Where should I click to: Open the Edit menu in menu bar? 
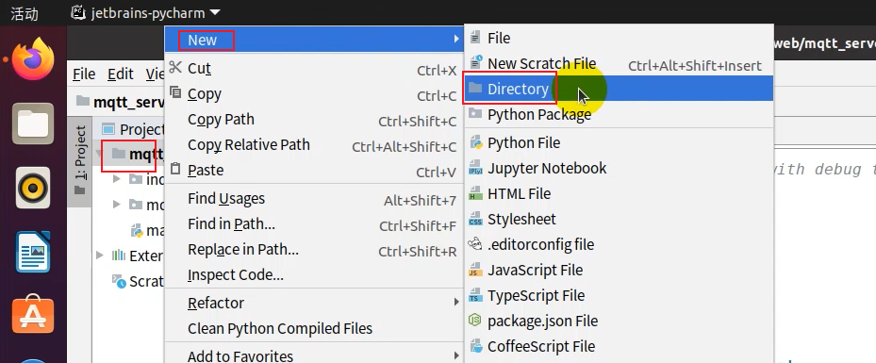[120, 74]
